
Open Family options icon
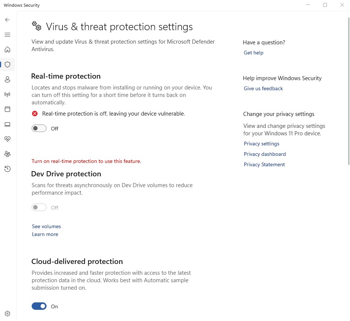(x=7, y=154)
